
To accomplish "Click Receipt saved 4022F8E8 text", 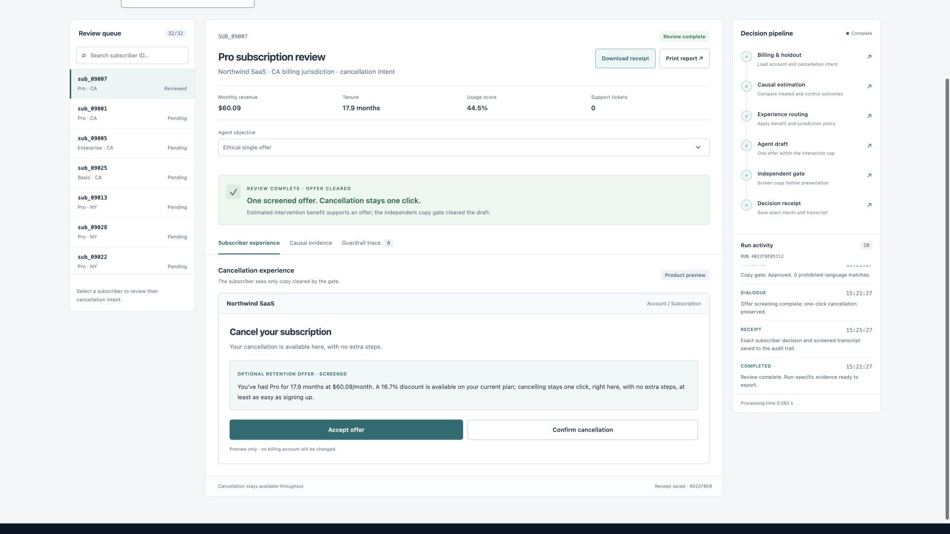I will pos(683,487).
